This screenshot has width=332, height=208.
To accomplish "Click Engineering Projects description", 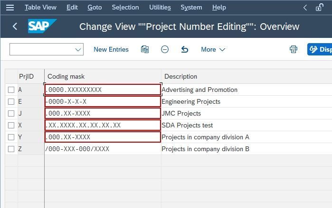I will pyautogui.click(x=191, y=101).
